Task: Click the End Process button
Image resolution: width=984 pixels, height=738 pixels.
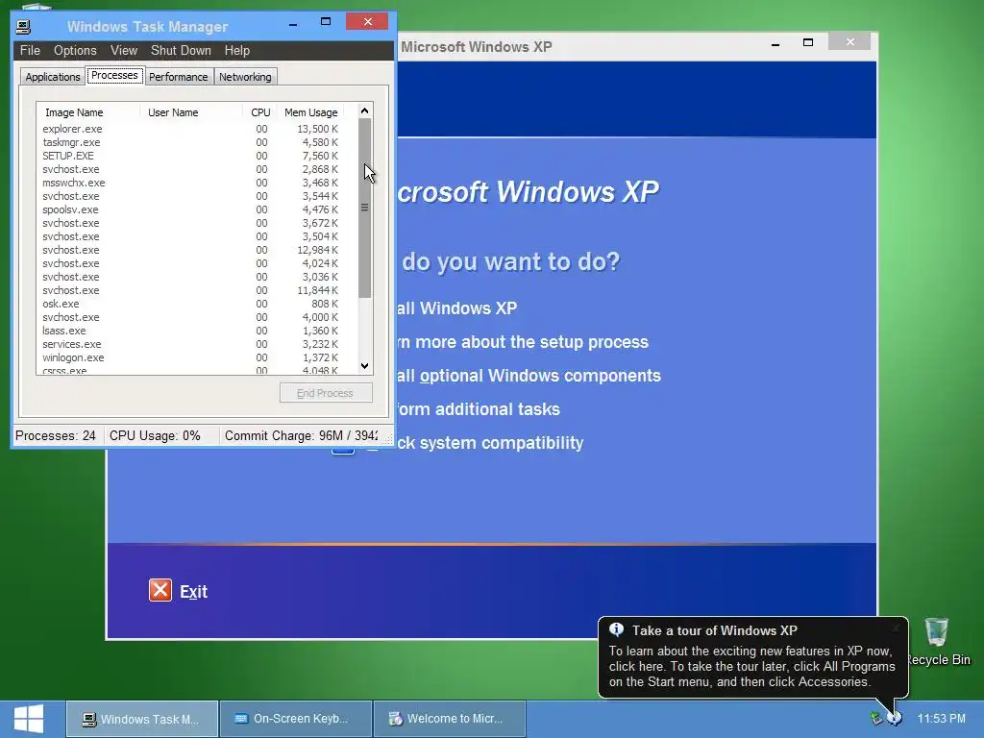Action: point(326,393)
